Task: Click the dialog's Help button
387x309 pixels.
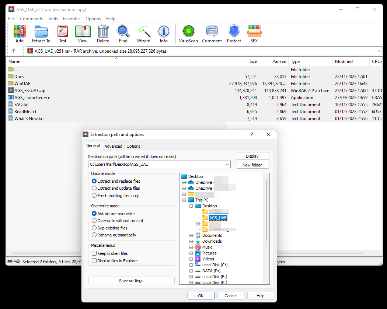Action: (x=260, y=296)
